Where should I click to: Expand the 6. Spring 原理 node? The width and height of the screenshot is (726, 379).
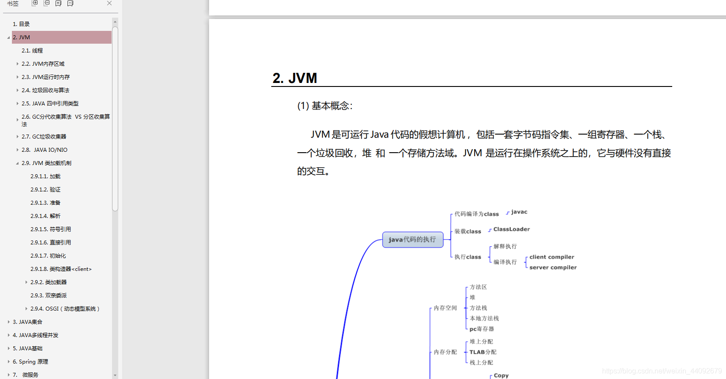(x=8, y=362)
